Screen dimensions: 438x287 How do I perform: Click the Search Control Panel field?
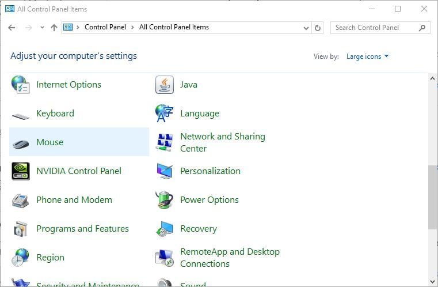(380, 28)
